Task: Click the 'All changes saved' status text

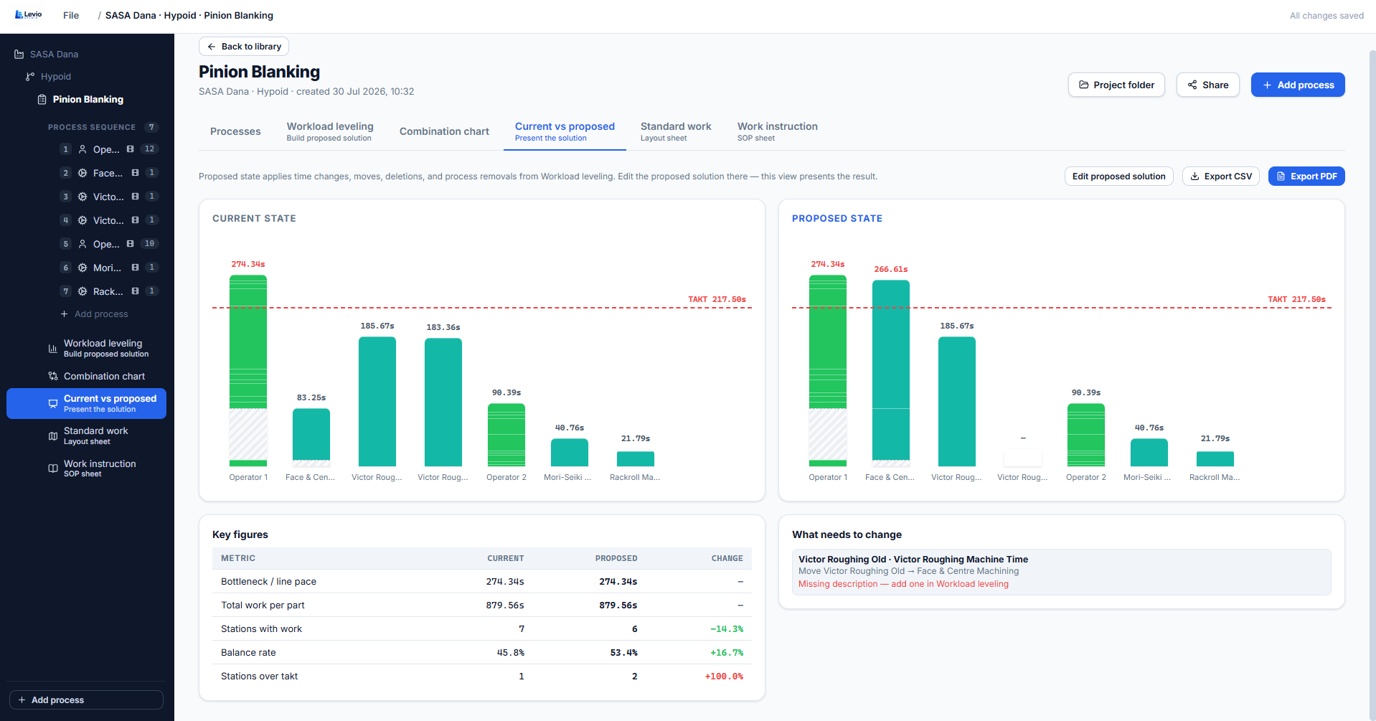Action: tap(1326, 16)
